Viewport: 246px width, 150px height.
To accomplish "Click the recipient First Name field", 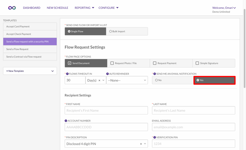I will click(x=106, y=110).
